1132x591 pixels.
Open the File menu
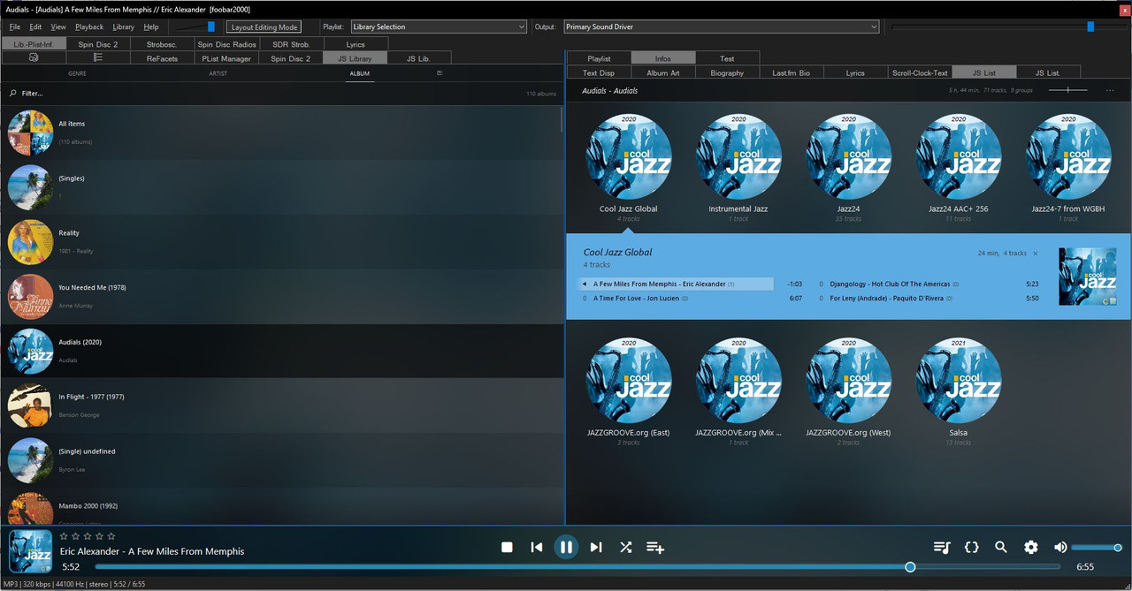(x=14, y=27)
